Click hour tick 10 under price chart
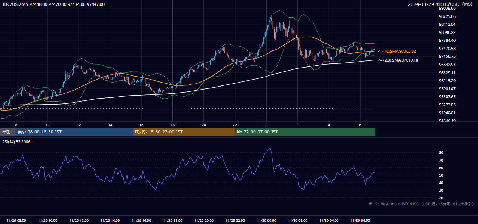 pos(48,125)
